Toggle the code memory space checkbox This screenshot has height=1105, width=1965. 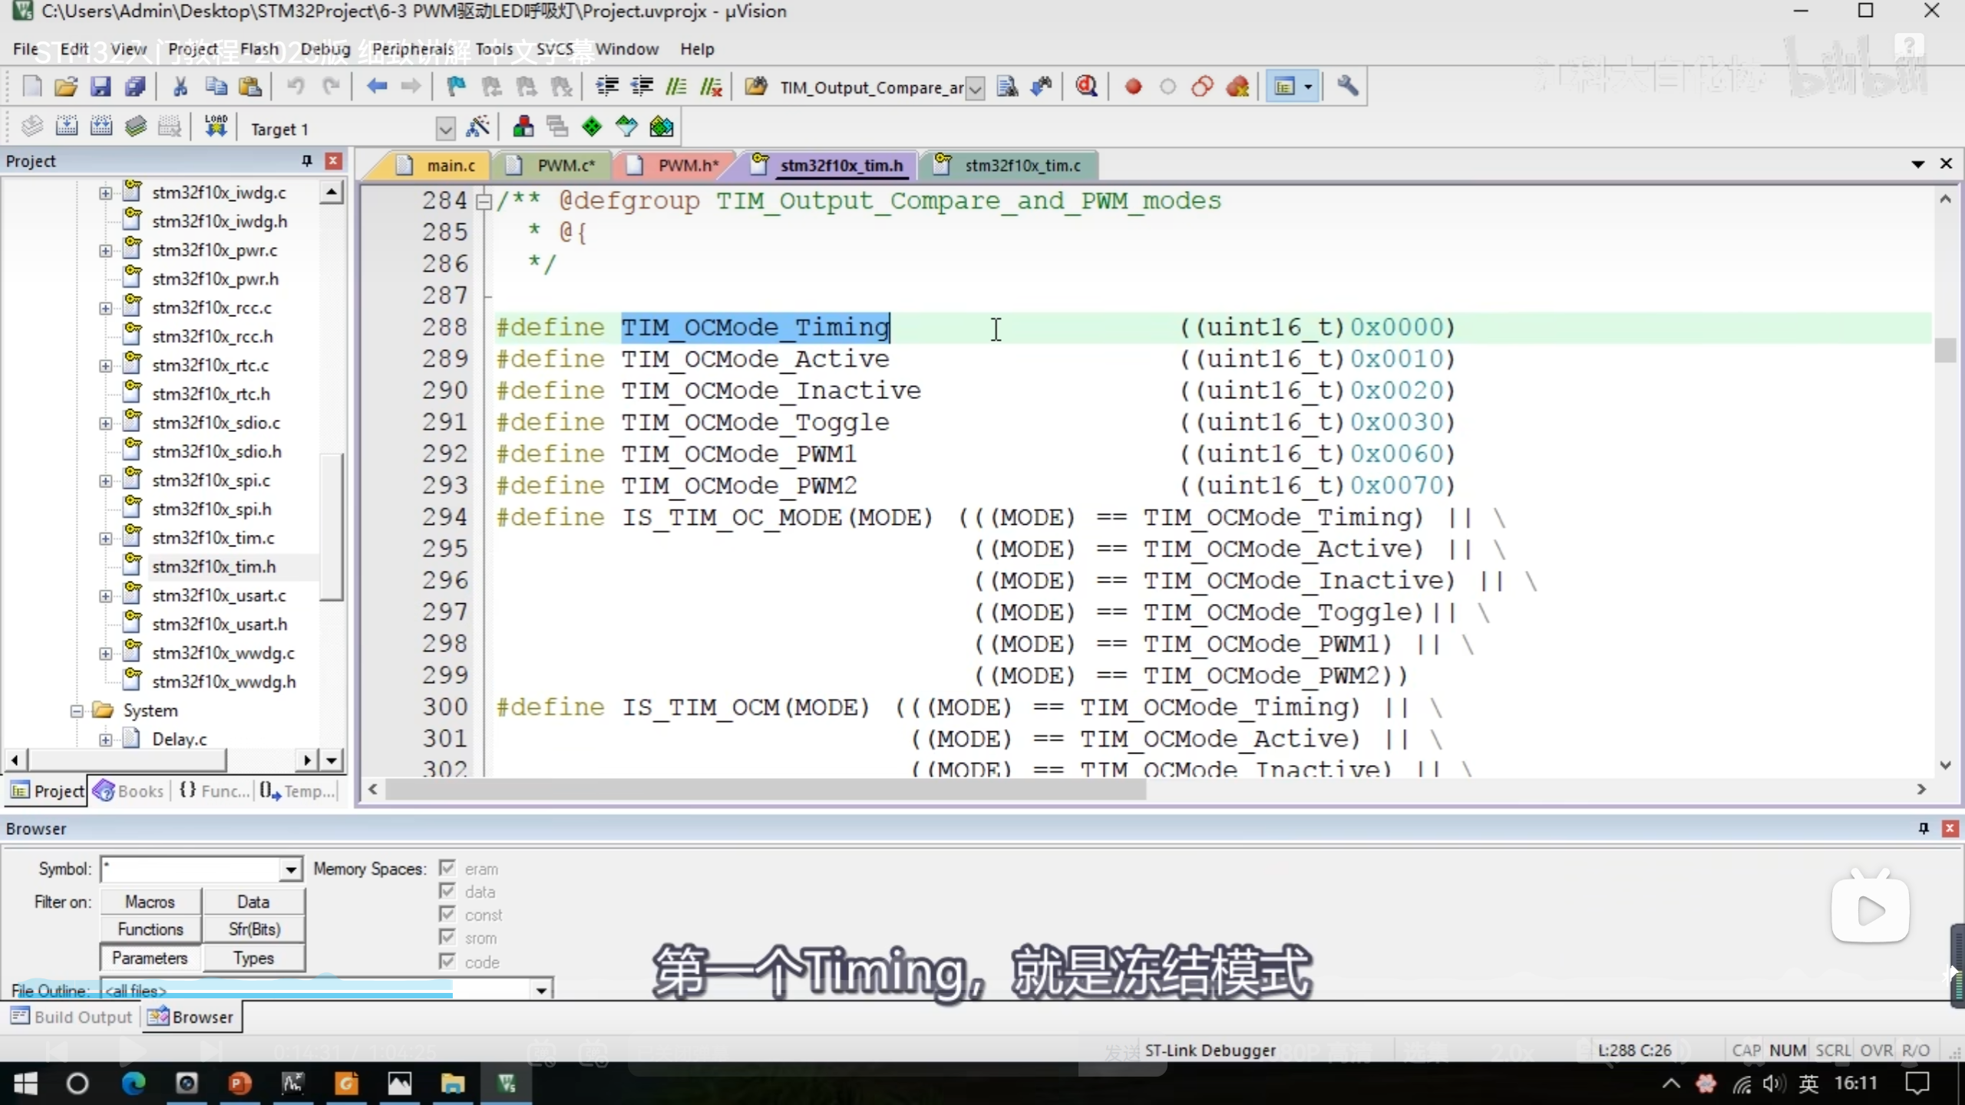[x=447, y=962]
